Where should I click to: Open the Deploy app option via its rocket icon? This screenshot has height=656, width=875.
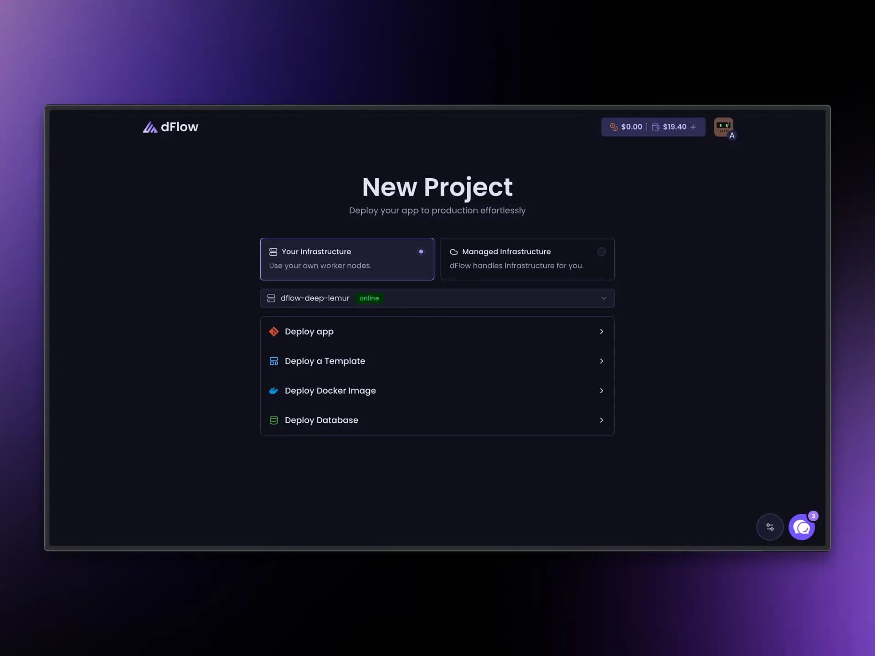click(274, 331)
